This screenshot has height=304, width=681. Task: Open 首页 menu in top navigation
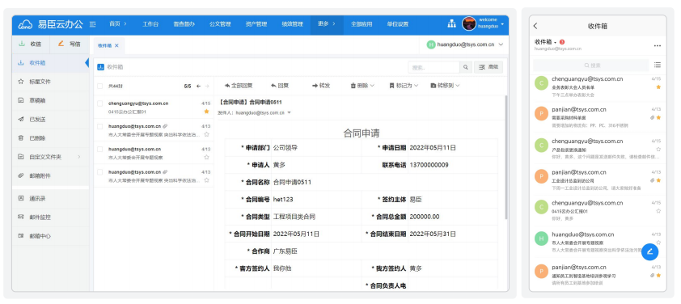tap(118, 24)
